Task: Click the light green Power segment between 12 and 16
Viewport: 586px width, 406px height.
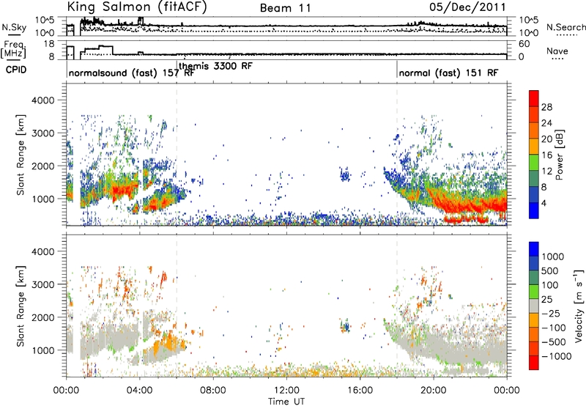Action: tap(534, 163)
